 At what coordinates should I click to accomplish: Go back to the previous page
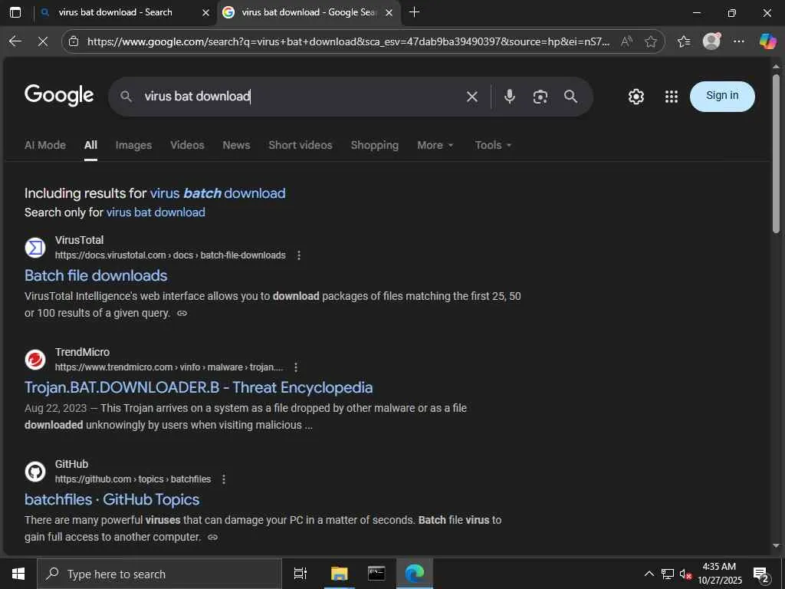coord(15,41)
